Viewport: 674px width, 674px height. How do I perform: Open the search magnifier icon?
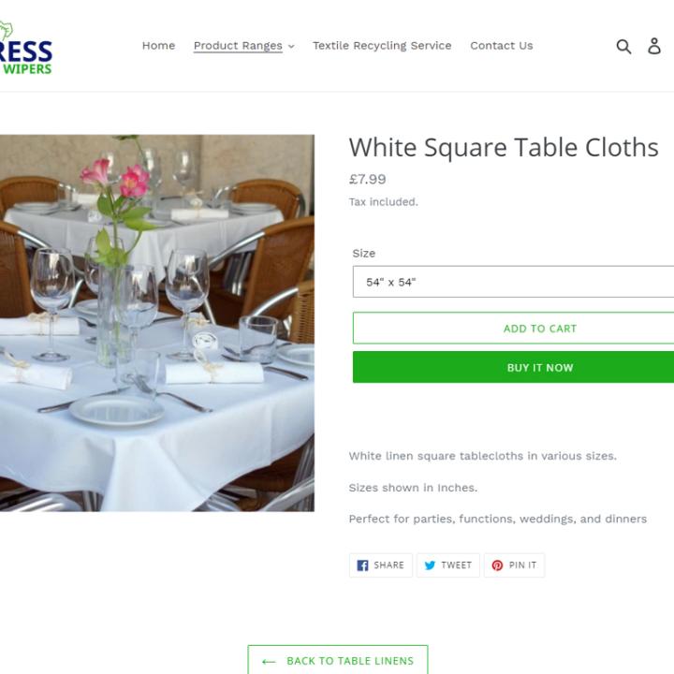click(623, 46)
